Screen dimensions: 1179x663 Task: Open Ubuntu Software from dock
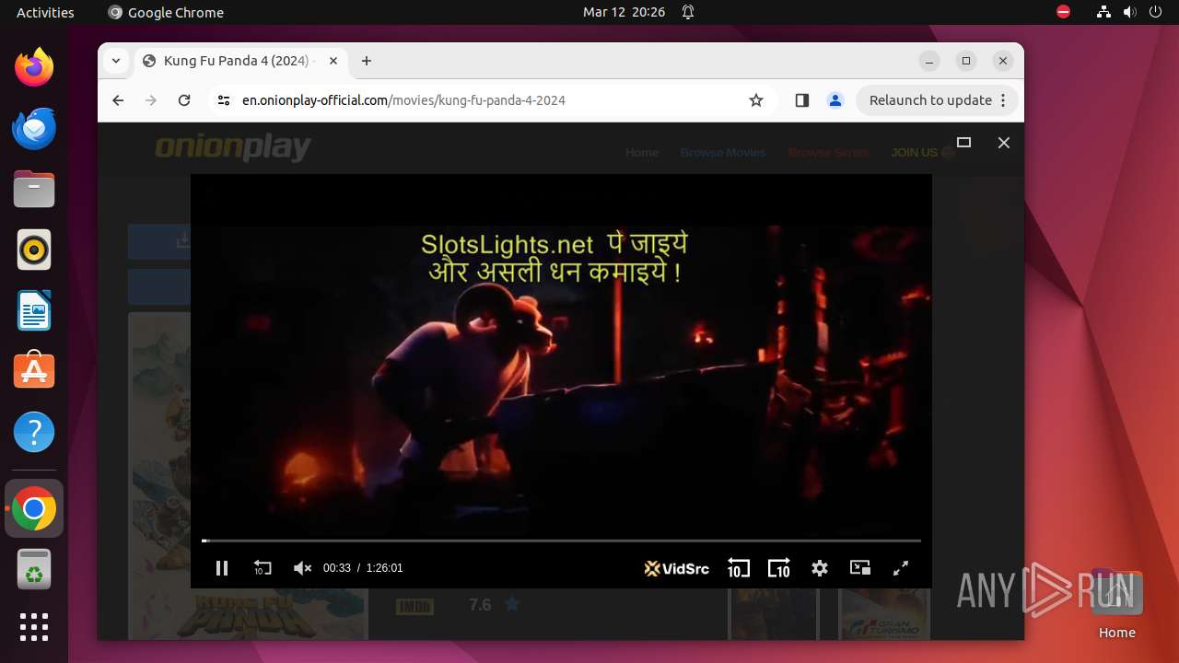(x=34, y=371)
